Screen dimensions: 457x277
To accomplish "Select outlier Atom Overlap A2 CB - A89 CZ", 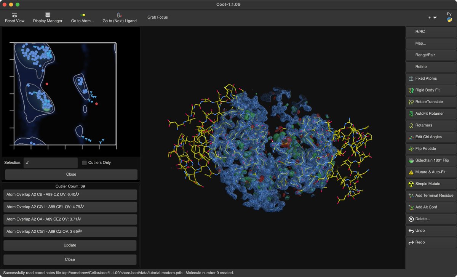I will point(70,194).
